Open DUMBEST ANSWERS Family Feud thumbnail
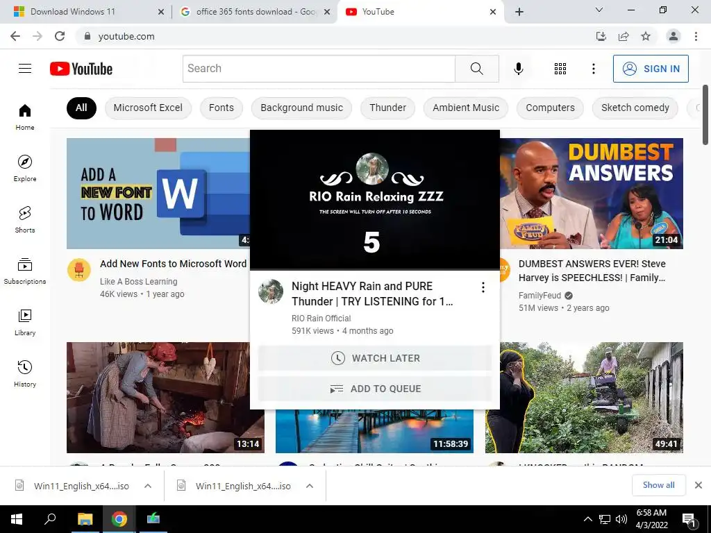711x533 pixels. pyautogui.click(x=592, y=194)
